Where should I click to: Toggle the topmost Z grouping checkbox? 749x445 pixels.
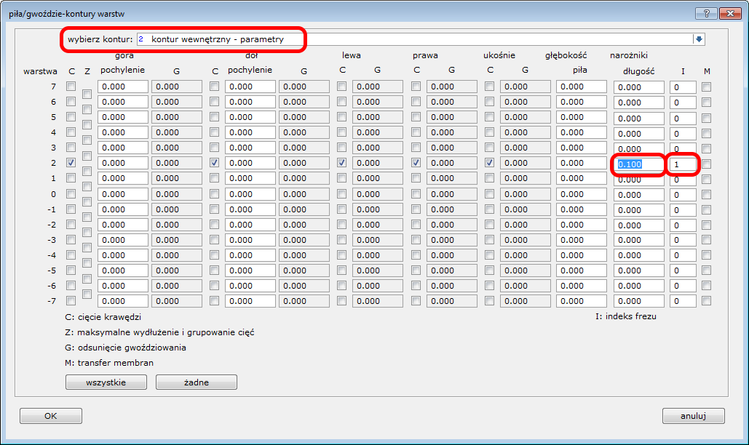(87, 95)
